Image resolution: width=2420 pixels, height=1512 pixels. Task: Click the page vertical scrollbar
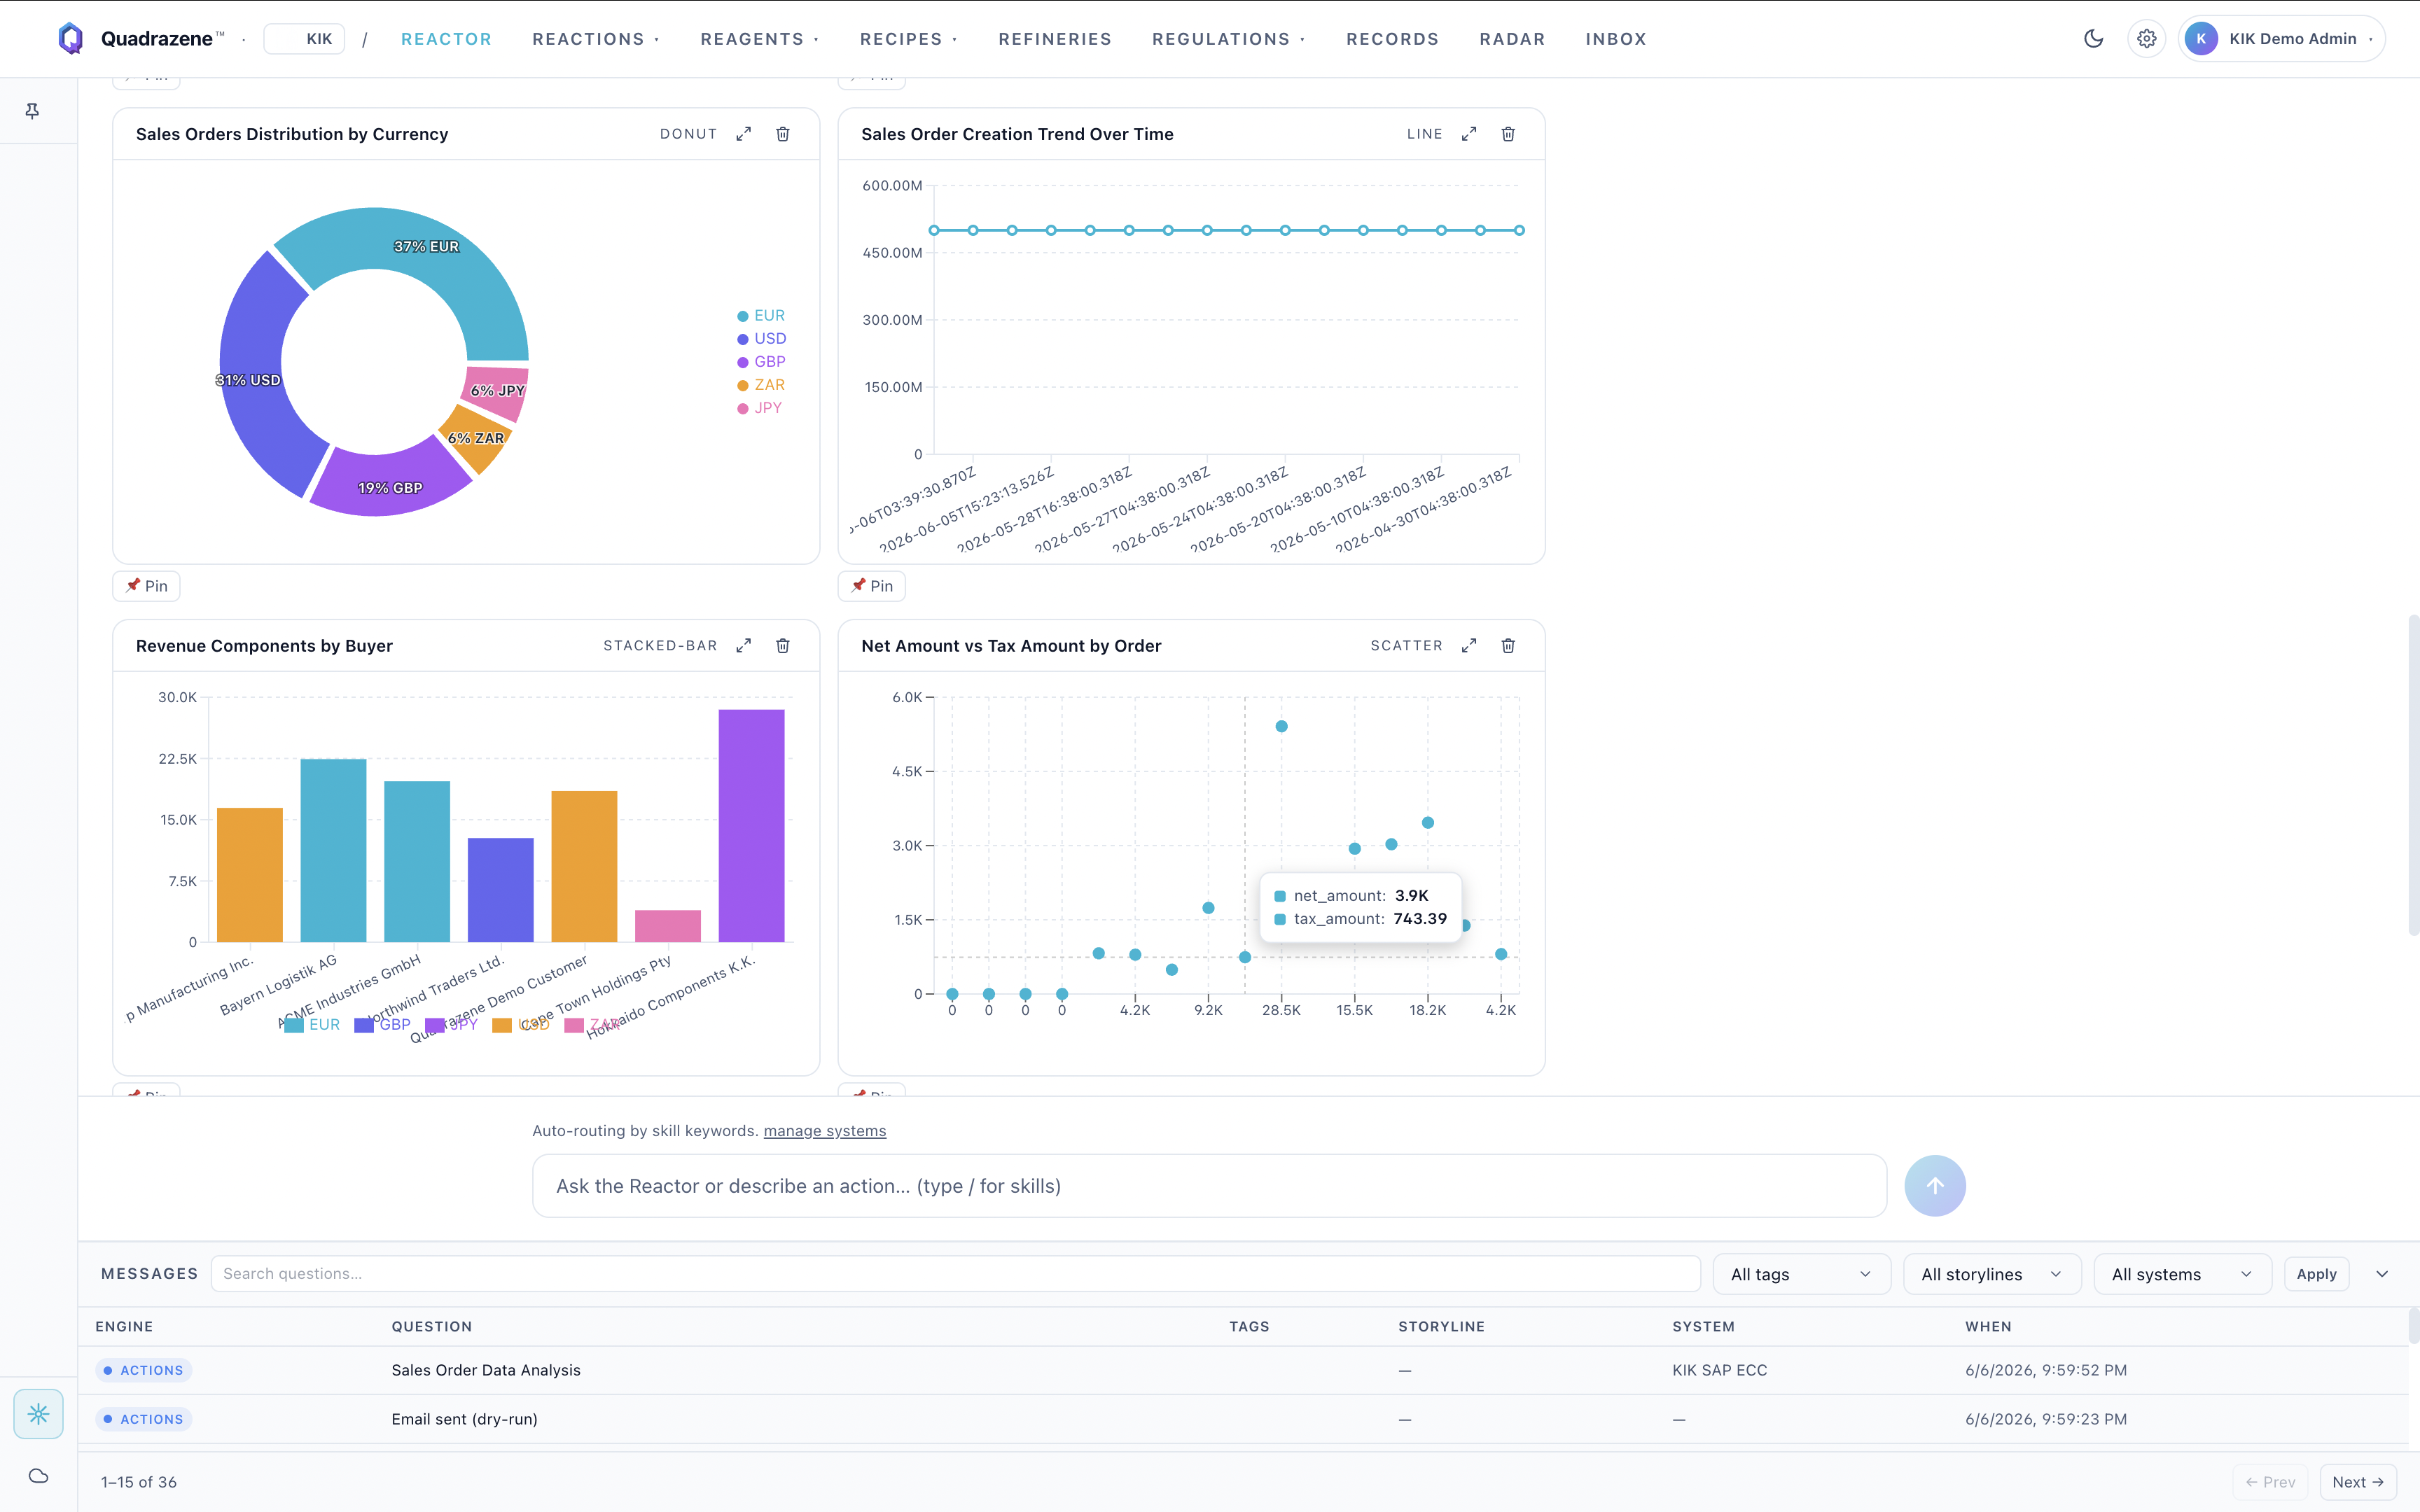pyautogui.click(x=2413, y=776)
